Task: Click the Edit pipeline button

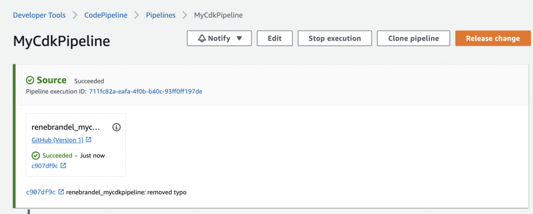Action: click(274, 38)
